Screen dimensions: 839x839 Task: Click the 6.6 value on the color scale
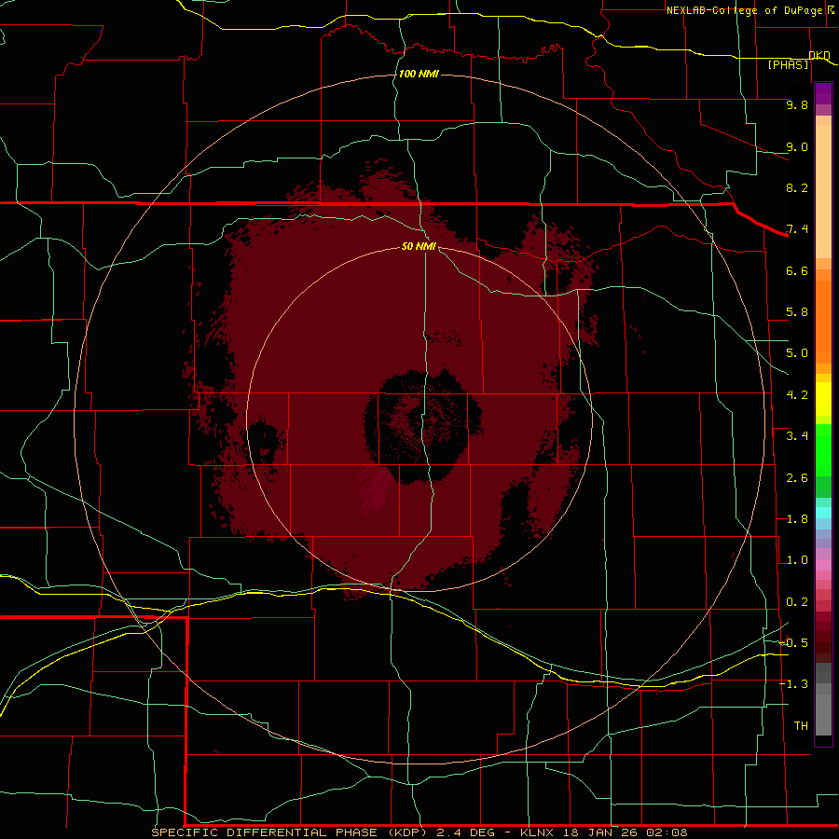797,270
